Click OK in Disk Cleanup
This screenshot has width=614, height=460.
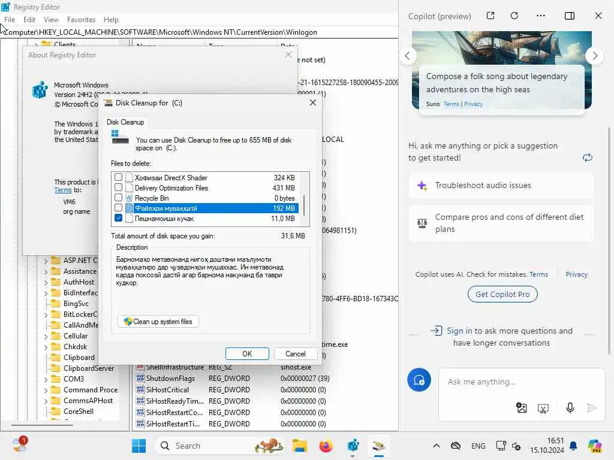[247, 353]
